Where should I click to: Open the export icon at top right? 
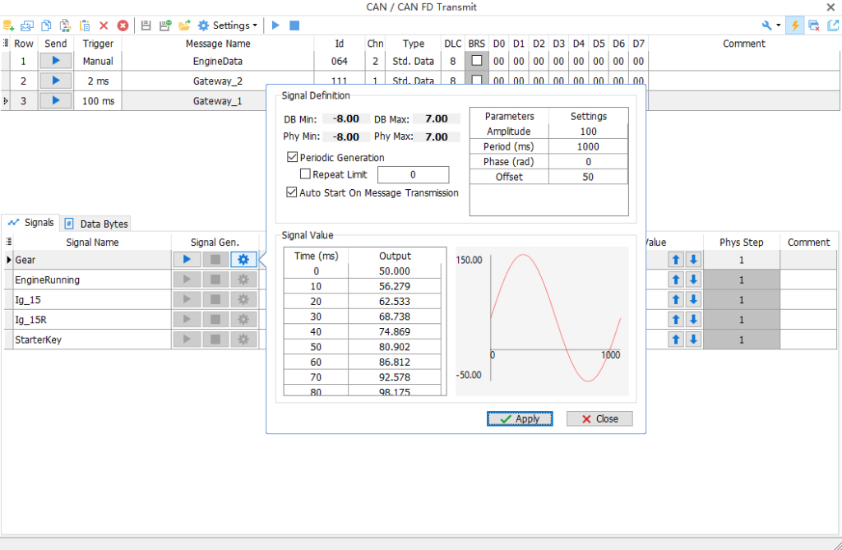pos(832,25)
